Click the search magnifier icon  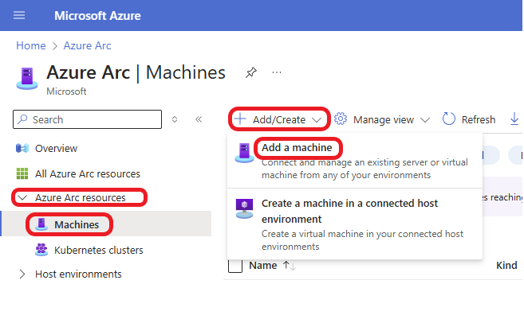22,119
